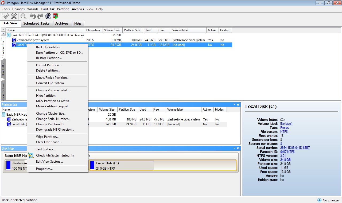342x203 pixels.
Task: Choose Edit/View Sectors in the context menu
Action: (49, 162)
